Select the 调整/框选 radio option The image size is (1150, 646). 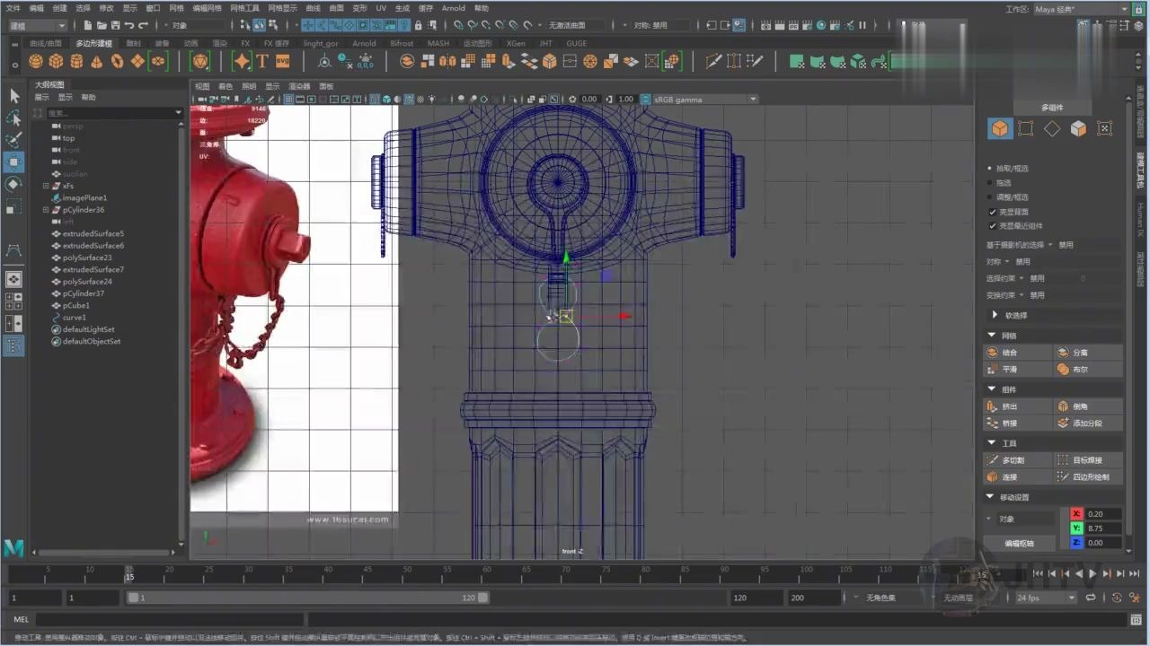[990, 196]
